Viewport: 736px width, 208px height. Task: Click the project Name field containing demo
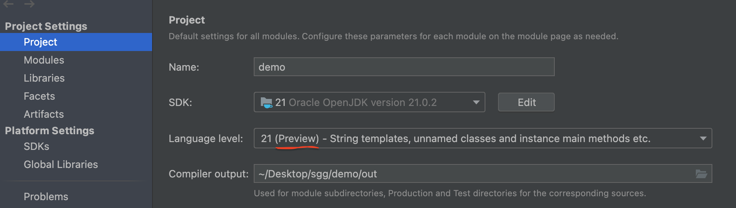[404, 67]
